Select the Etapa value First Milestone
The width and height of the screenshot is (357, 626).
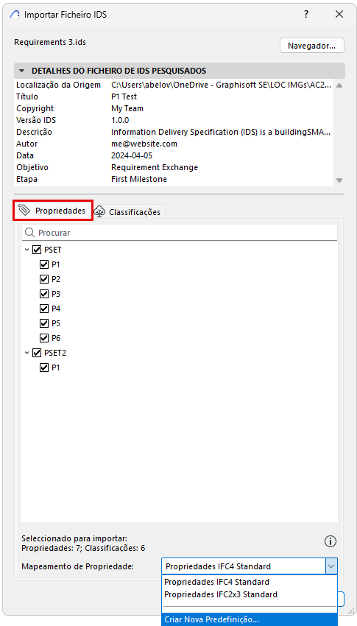(139, 179)
